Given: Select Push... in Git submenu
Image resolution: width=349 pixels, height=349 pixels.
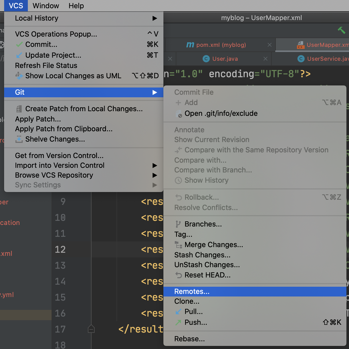Looking at the screenshot, I should (x=255, y=322).
